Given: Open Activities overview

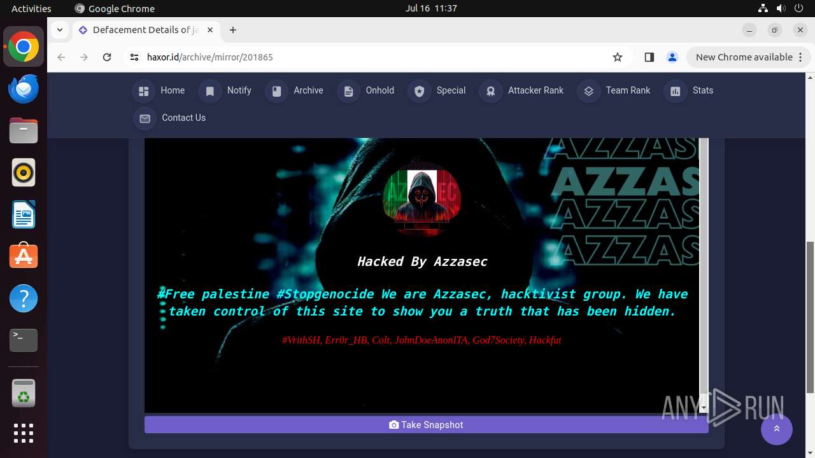Looking at the screenshot, I should pyautogui.click(x=31, y=8).
